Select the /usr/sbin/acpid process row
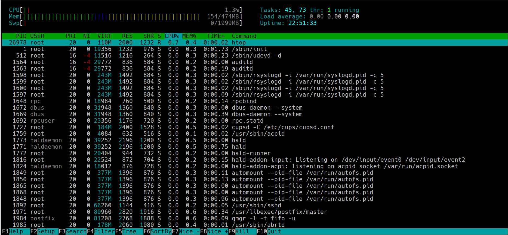The width and height of the screenshot is (508, 235). point(255,134)
